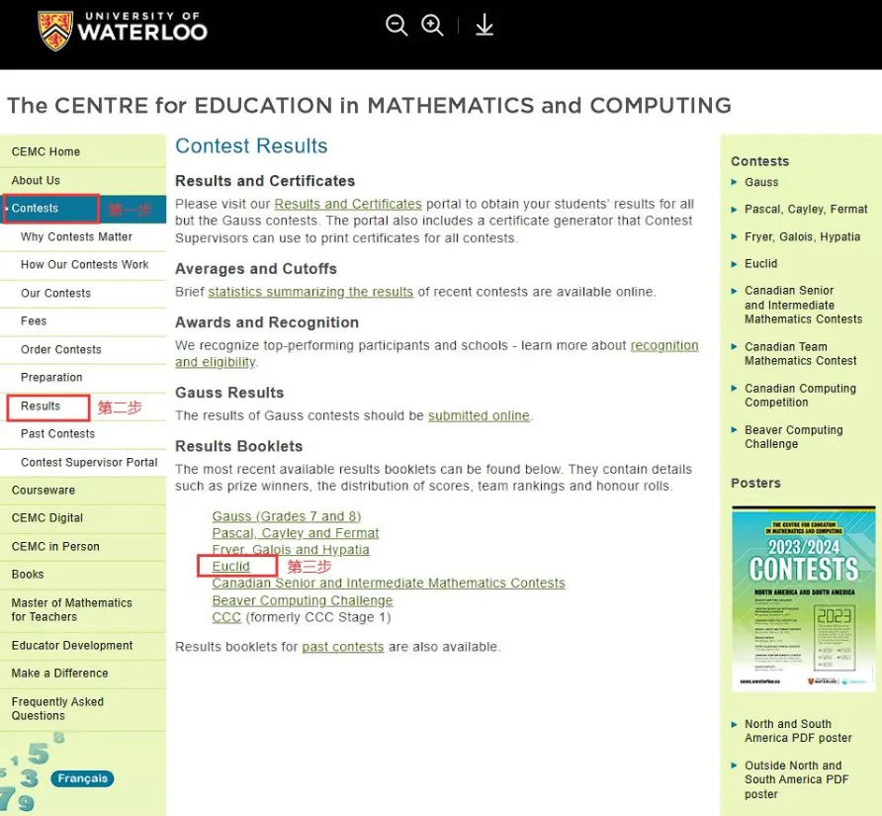The width and height of the screenshot is (882, 816).
Task: Go to Books section
Action: pos(28,575)
